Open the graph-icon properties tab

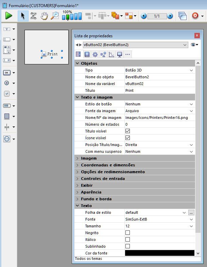click(x=111, y=54)
